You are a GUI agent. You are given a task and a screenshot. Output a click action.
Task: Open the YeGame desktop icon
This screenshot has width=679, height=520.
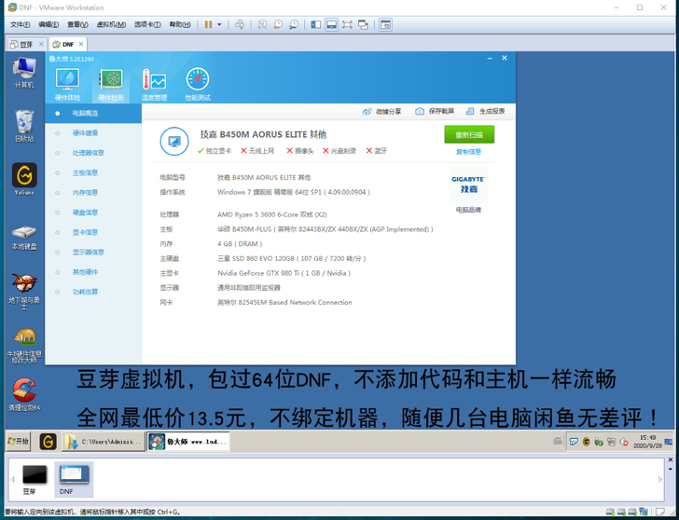(x=24, y=180)
